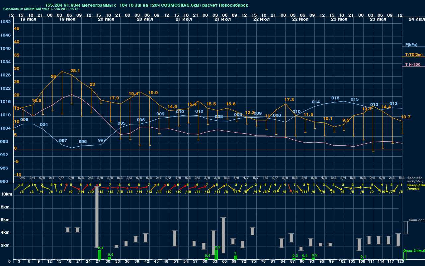425x266 pixels.
Task: Select the T/TD(2m) legend label
Action: pyautogui.click(x=414, y=55)
